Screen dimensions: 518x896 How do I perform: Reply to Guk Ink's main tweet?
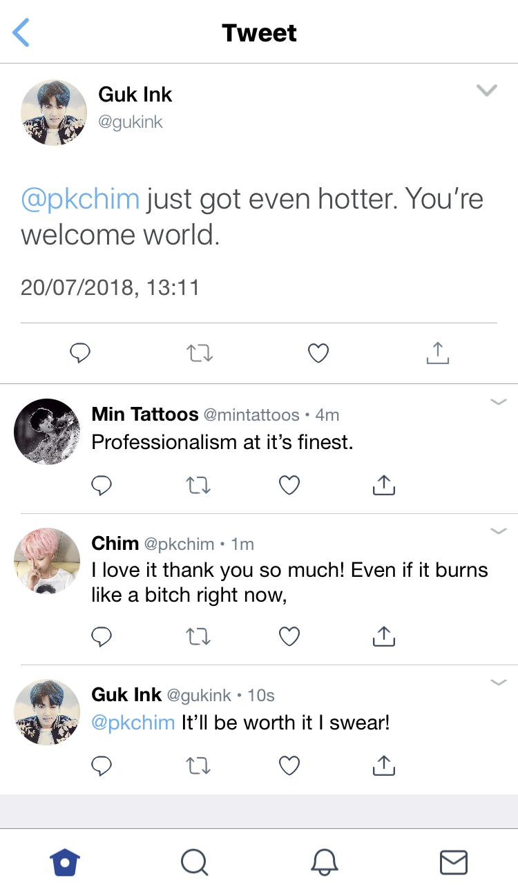[81, 354]
